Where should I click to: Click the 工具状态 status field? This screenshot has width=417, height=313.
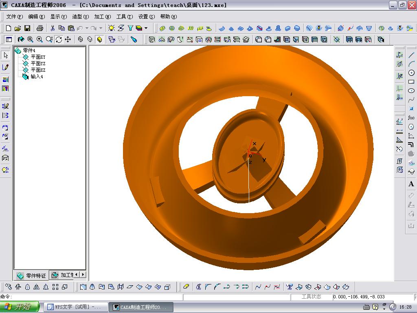[311, 297]
